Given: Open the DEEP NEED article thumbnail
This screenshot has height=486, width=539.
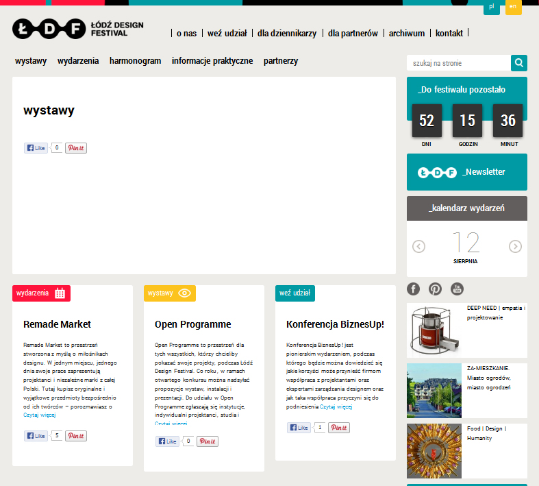Looking at the screenshot, I should pyautogui.click(x=434, y=330).
